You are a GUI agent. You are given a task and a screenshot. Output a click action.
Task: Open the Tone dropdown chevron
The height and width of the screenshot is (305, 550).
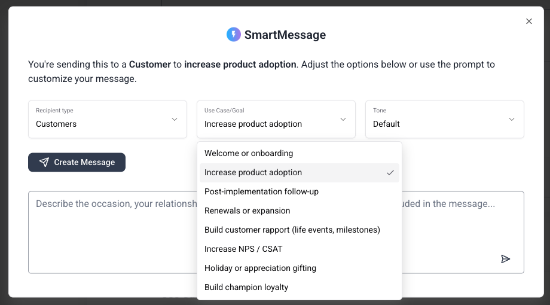click(512, 120)
